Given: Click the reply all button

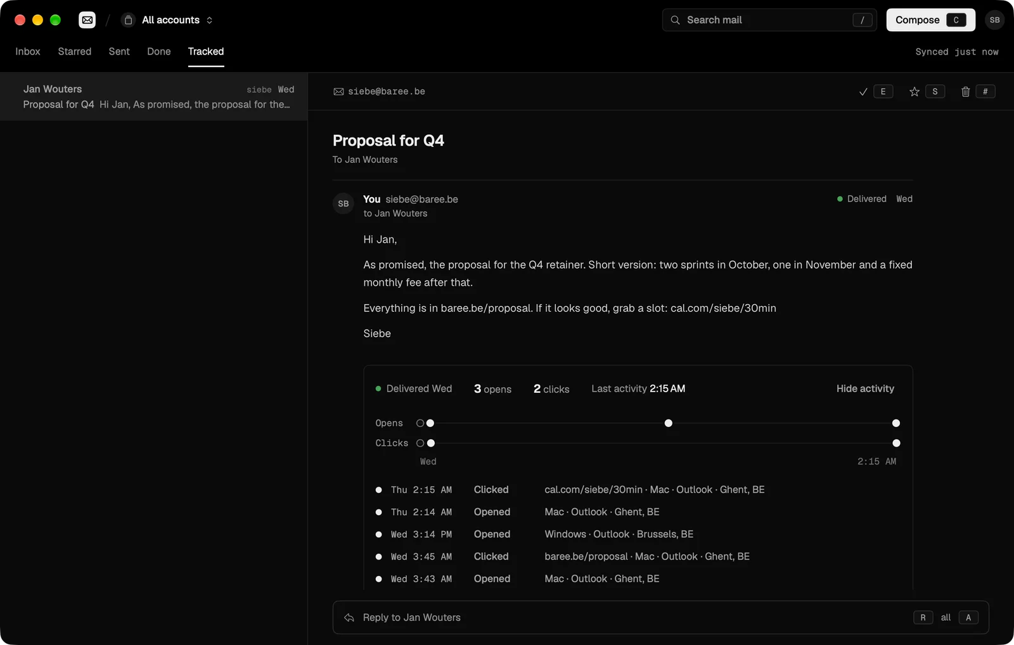Looking at the screenshot, I should [x=959, y=618].
